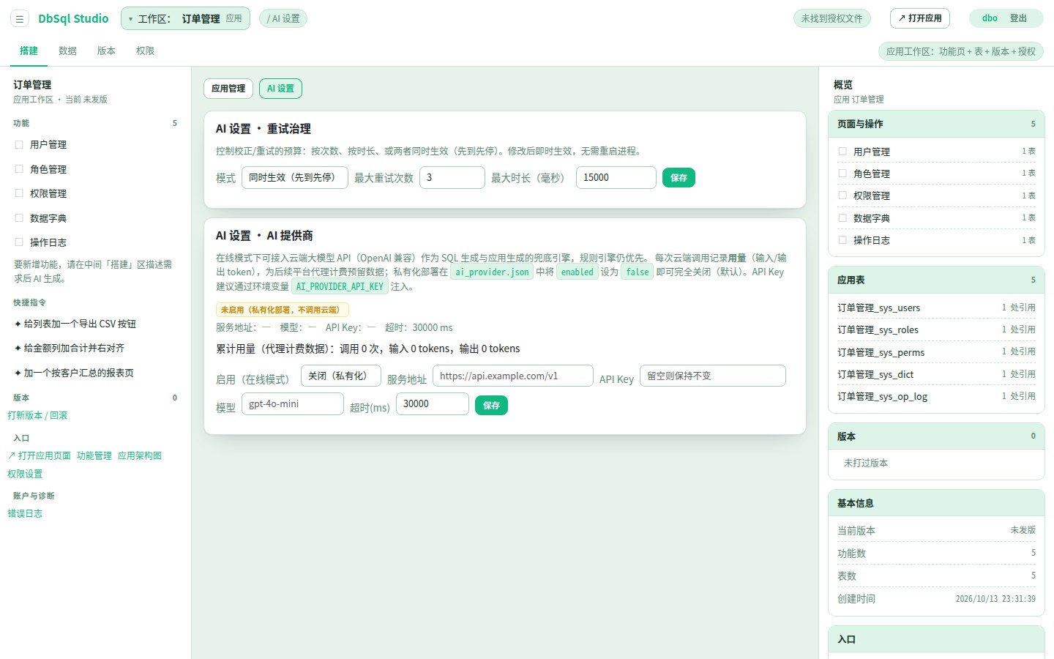Open the 功能管理 link
The width and height of the screenshot is (1054, 659).
[94, 455]
